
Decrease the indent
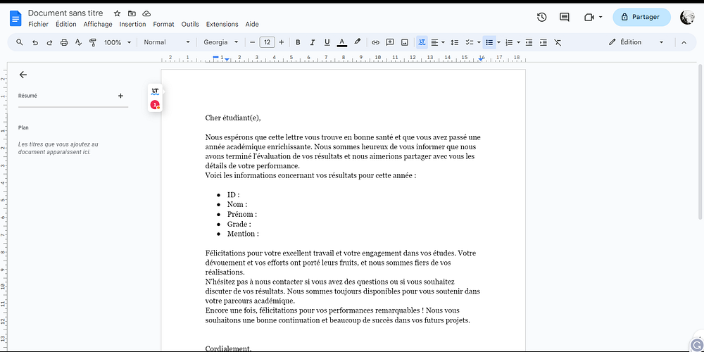(529, 43)
